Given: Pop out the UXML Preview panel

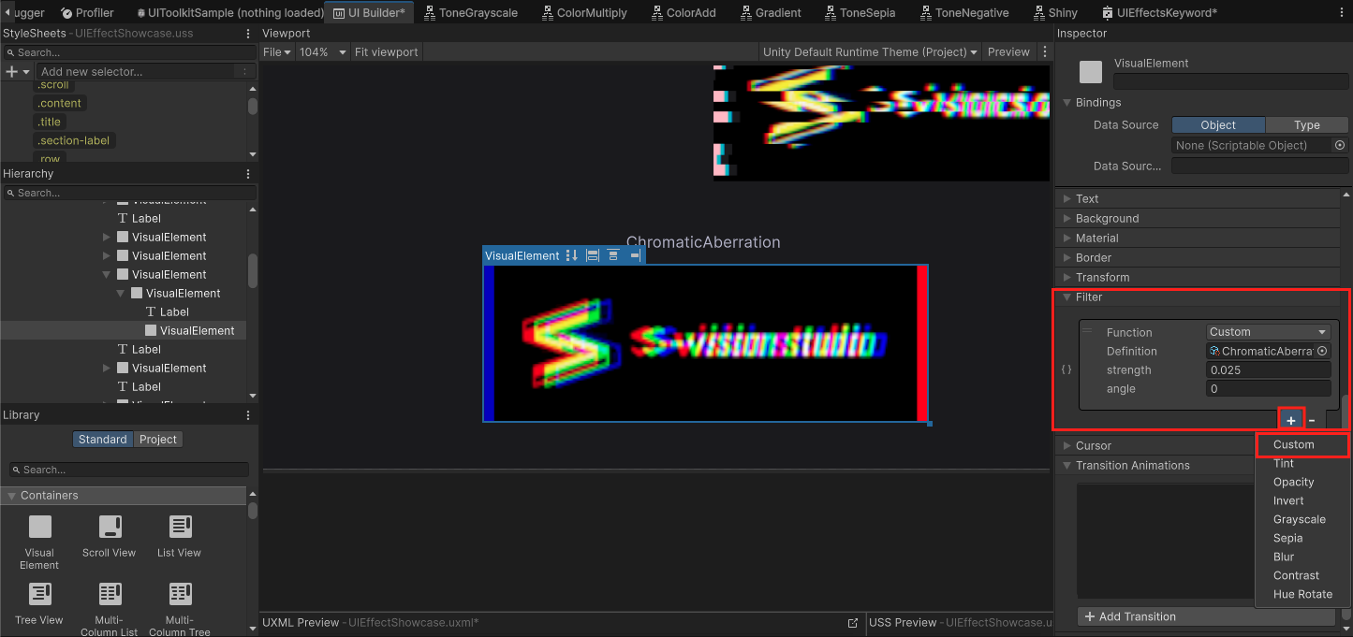Looking at the screenshot, I should (853, 623).
